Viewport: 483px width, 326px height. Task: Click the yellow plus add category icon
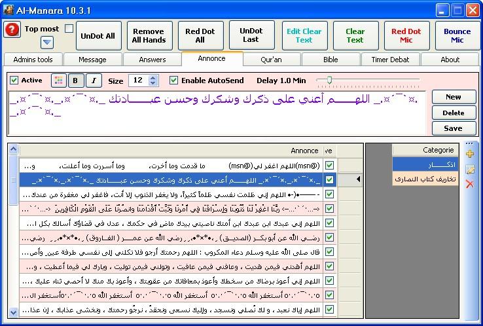tap(469, 154)
